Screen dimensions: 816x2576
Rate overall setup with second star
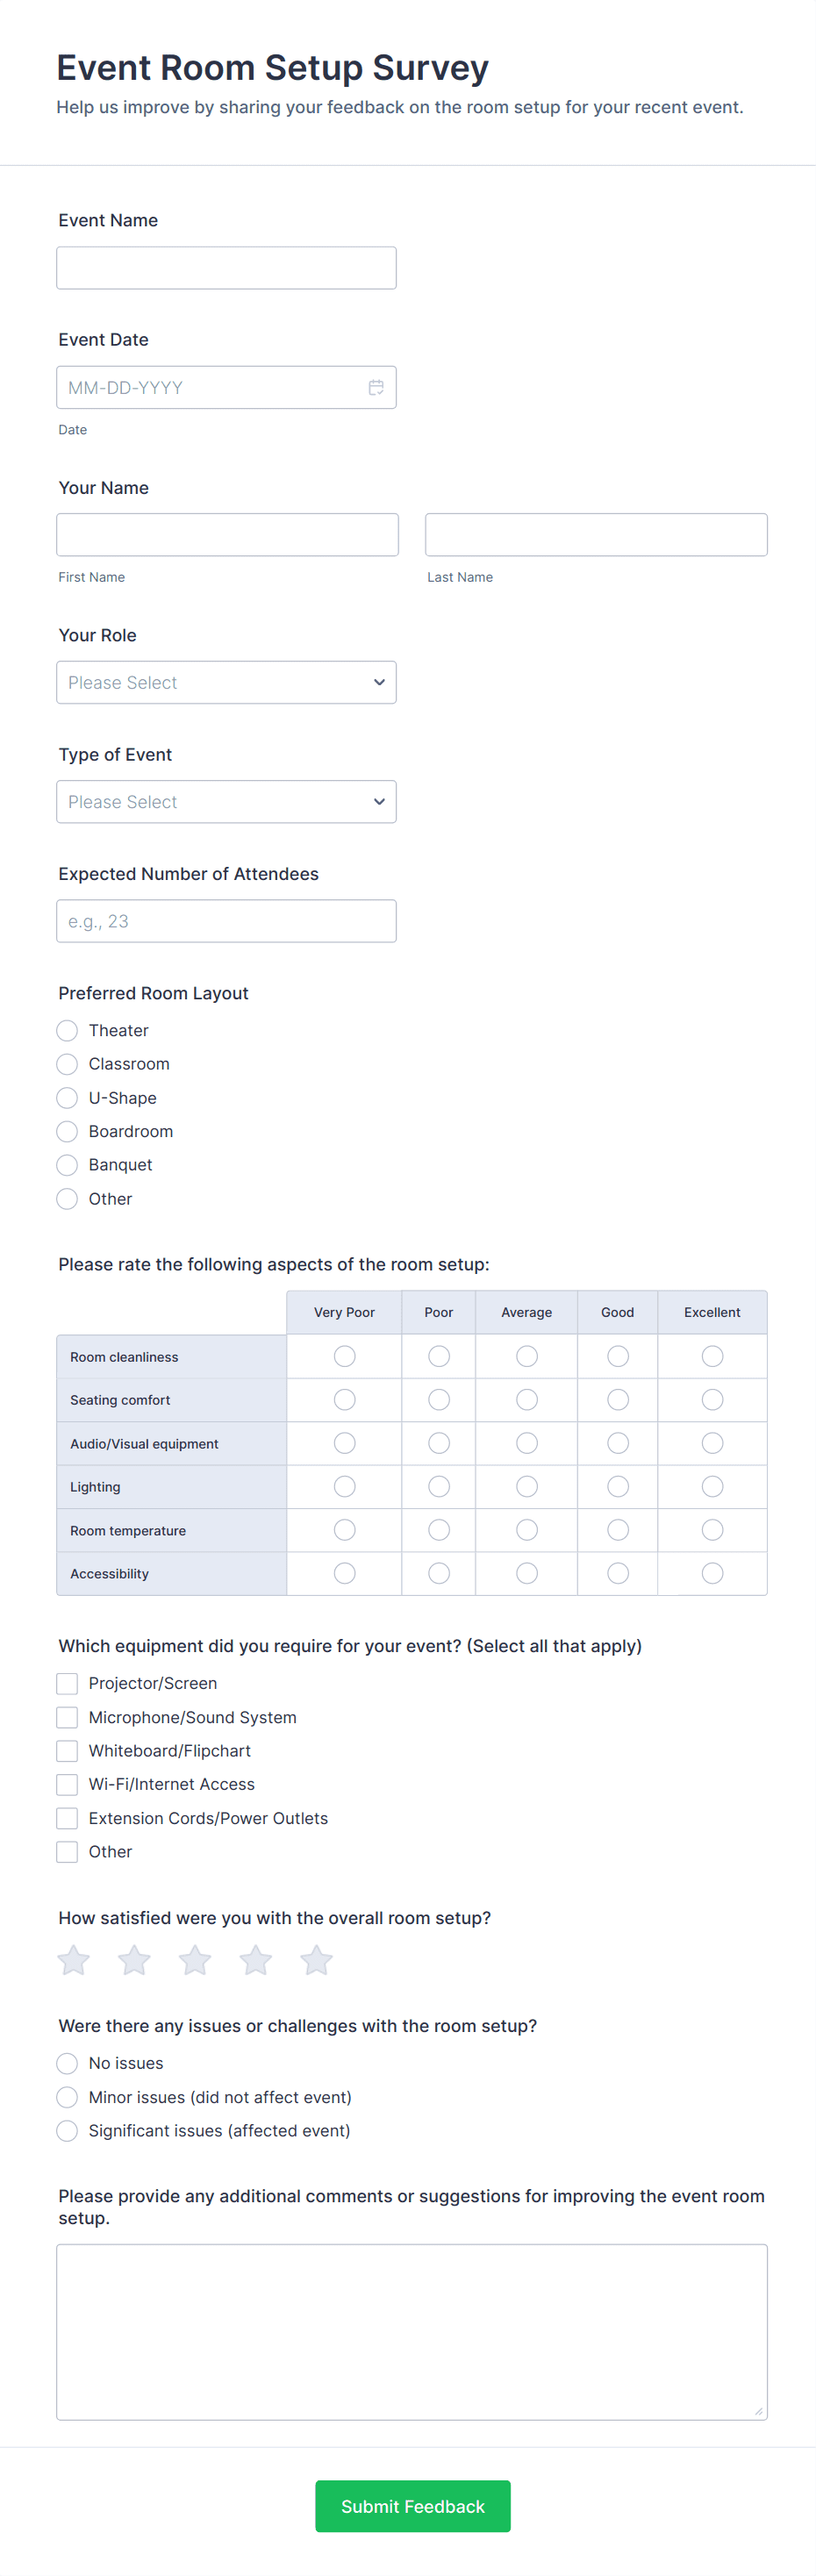coord(134,1960)
